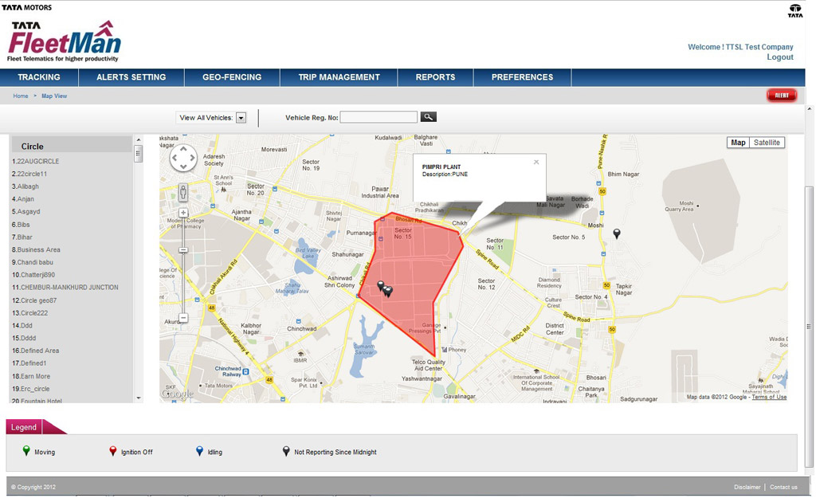Click the map zoom in plus
The height and width of the screenshot is (498, 816).
coord(183,213)
